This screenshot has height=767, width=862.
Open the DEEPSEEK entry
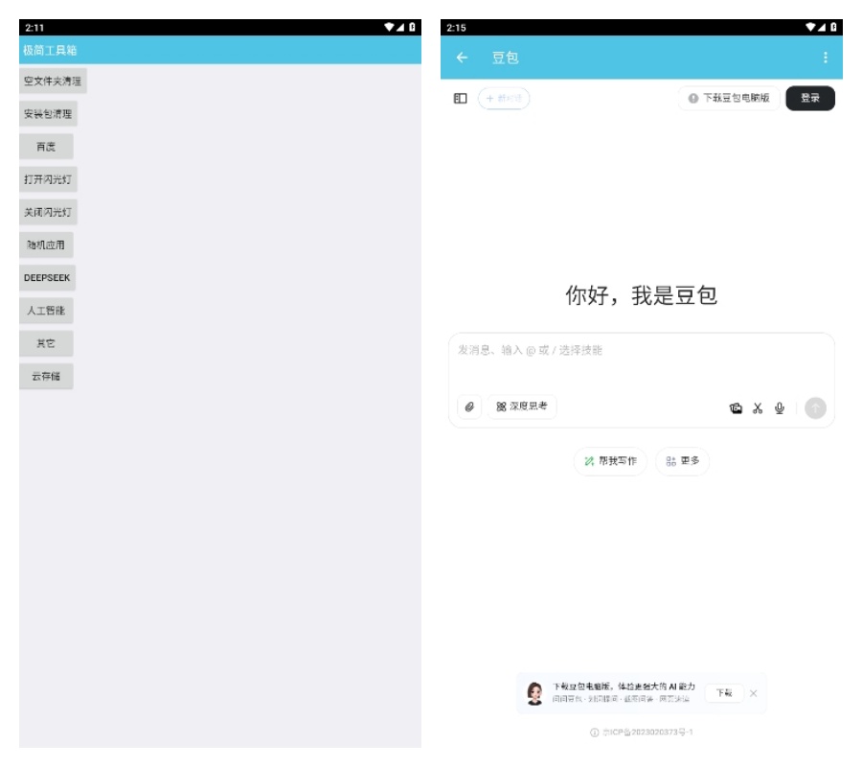click(x=47, y=278)
